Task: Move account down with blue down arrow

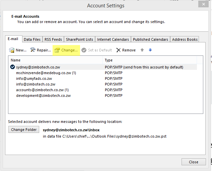Action: click(x=150, y=50)
